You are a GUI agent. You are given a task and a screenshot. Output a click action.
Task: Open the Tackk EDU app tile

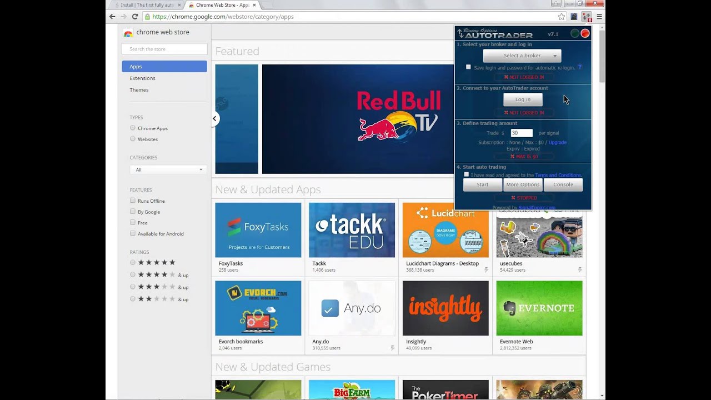pyautogui.click(x=352, y=230)
